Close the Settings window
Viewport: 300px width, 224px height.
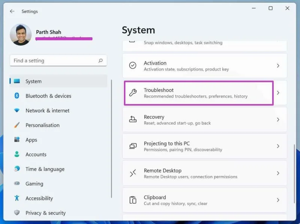[x=287, y=8]
